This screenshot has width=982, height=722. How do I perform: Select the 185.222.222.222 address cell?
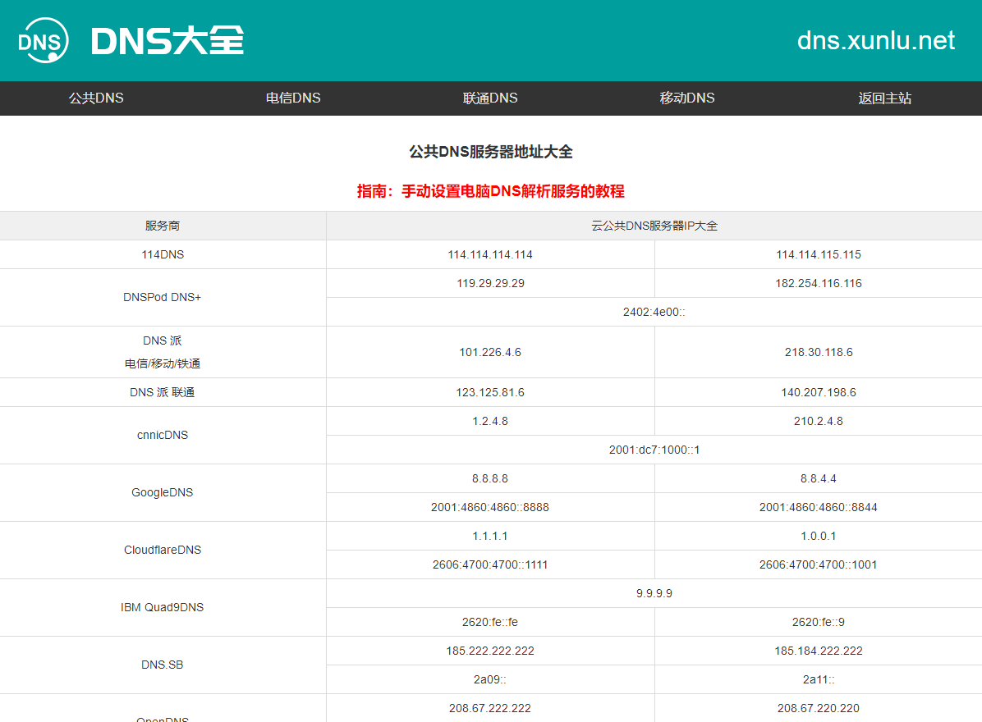click(490, 651)
